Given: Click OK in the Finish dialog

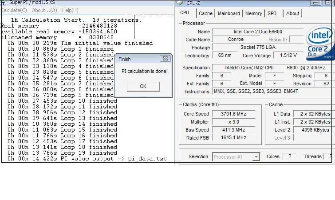Looking at the screenshot, I should (x=143, y=86).
